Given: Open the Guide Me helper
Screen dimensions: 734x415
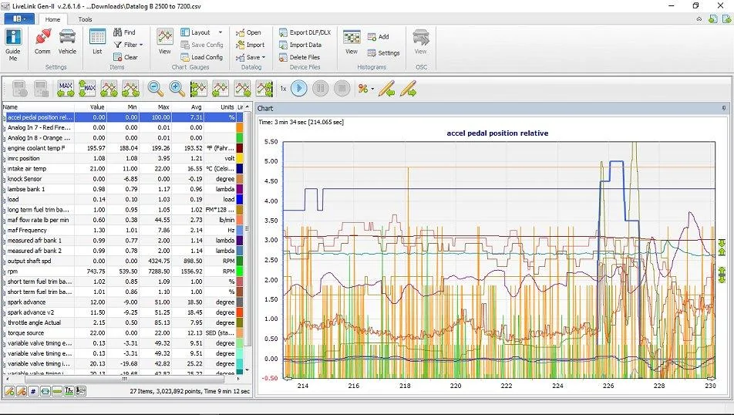Looking at the screenshot, I should [x=13, y=45].
